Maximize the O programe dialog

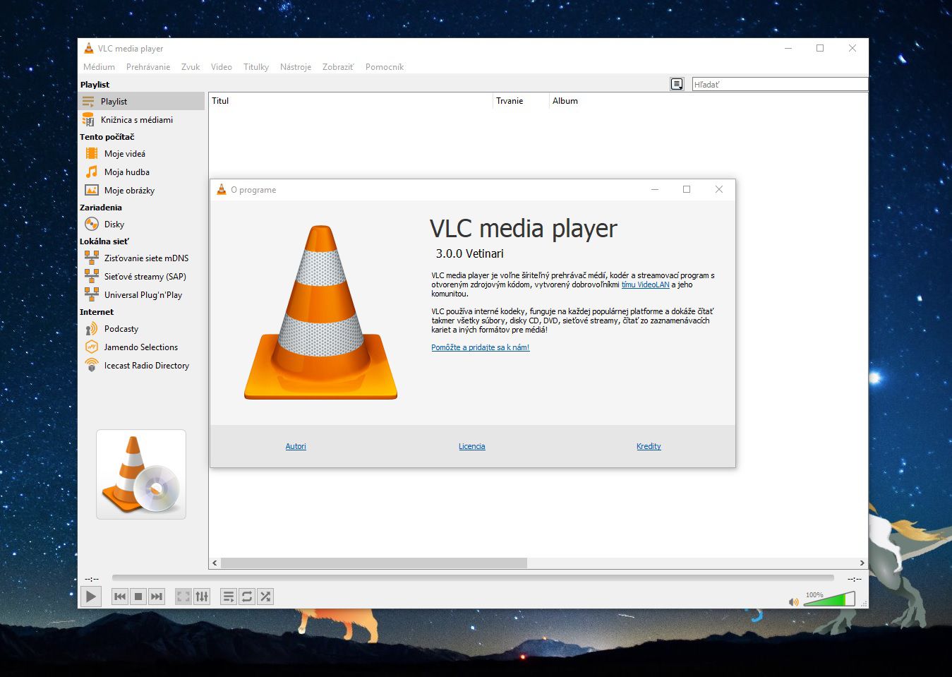[687, 189]
